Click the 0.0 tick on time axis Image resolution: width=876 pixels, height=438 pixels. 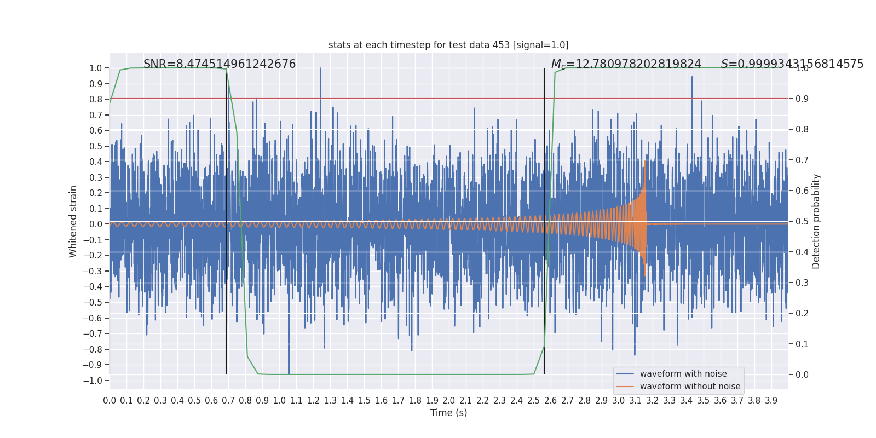coord(109,401)
